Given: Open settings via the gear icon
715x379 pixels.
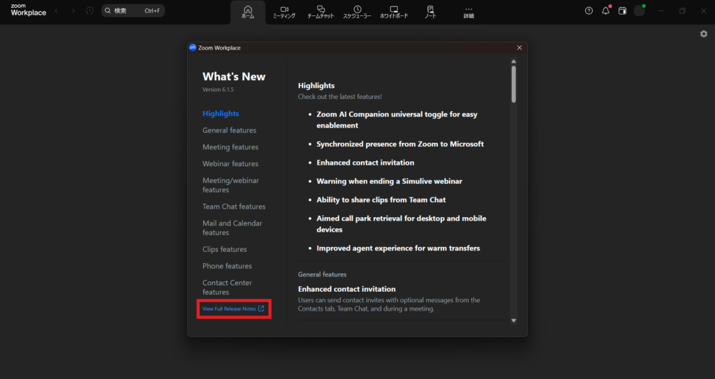Looking at the screenshot, I should tap(703, 34).
